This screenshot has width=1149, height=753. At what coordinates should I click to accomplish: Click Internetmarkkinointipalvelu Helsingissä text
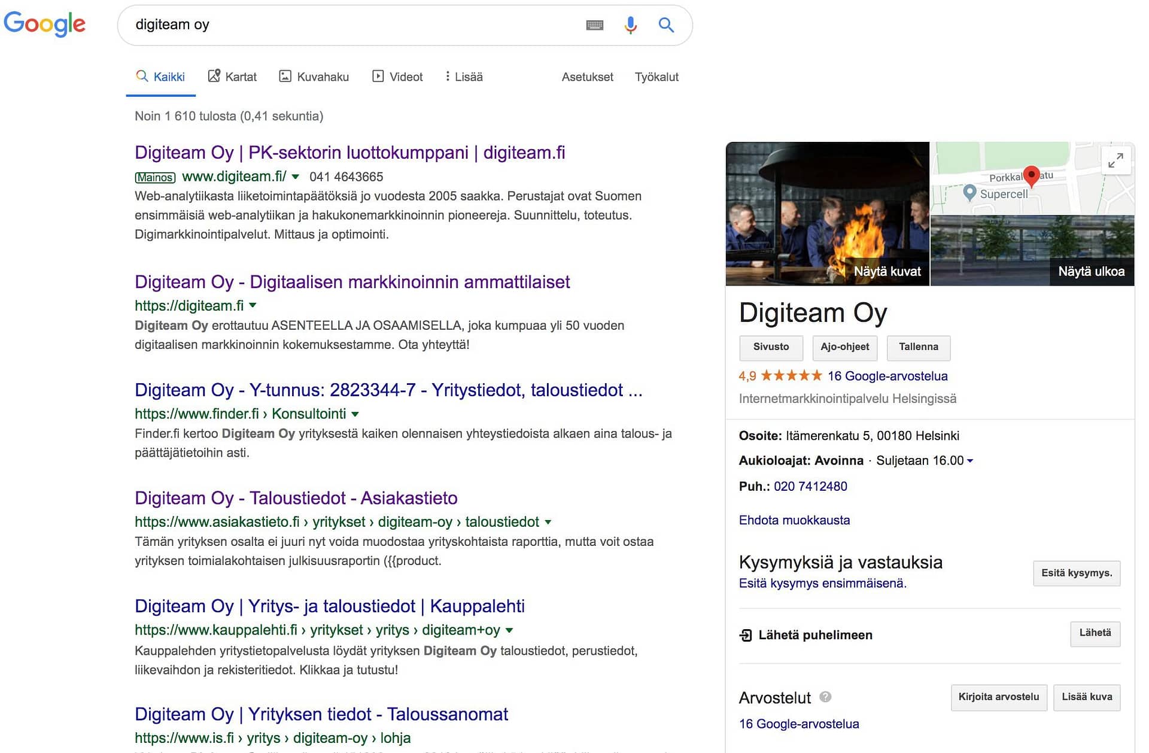pyautogui.click(x=847, y=399)
